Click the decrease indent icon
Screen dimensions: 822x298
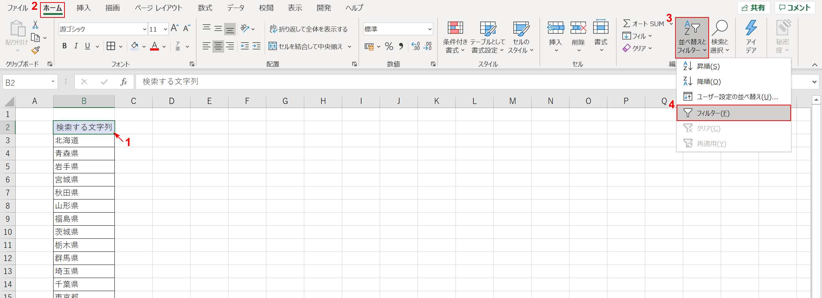[x=245, y=46]
